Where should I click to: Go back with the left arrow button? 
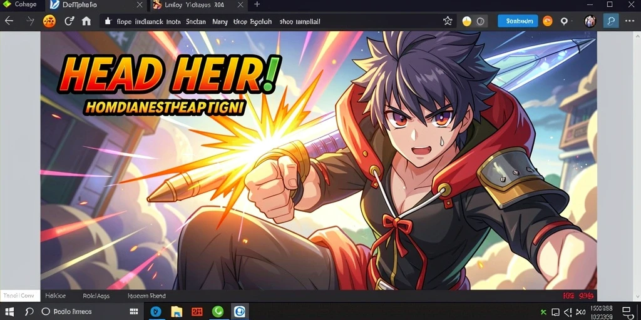[x=9, y=21]
